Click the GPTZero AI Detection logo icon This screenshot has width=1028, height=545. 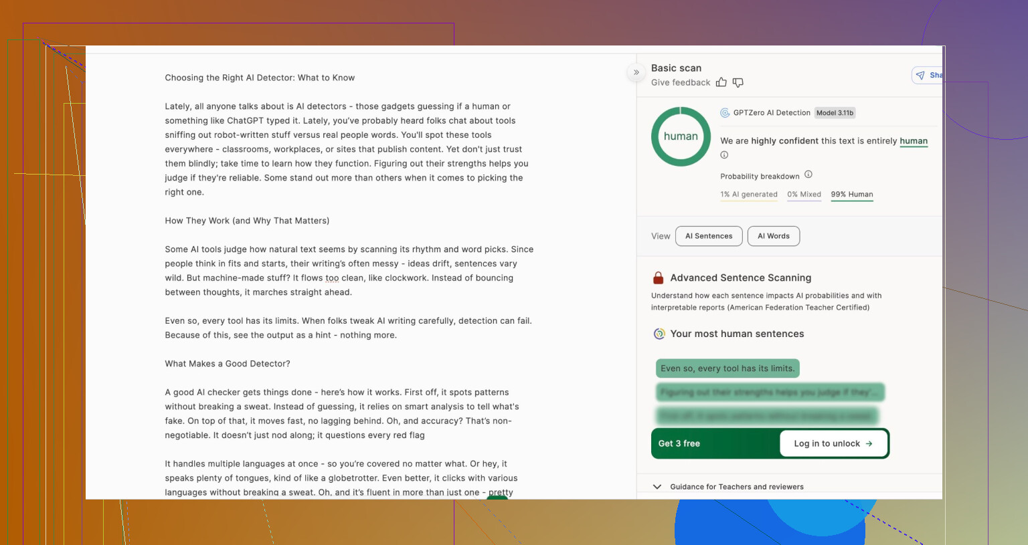[x=725, y=113]
